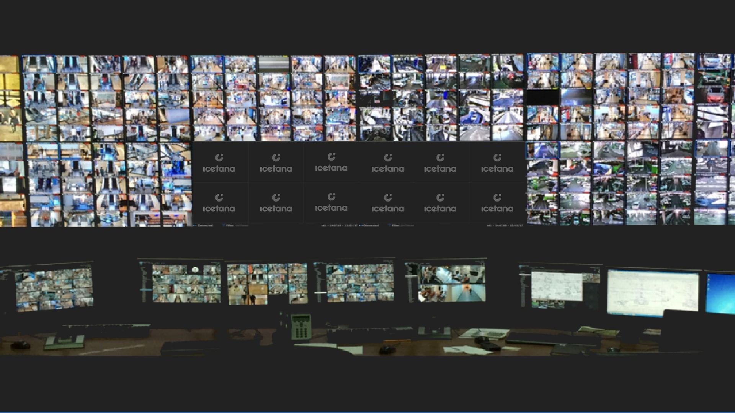Open the red car camera feed on the video wall
The height and width of the screenshot is (413, 735).
[x=713, y=95]
